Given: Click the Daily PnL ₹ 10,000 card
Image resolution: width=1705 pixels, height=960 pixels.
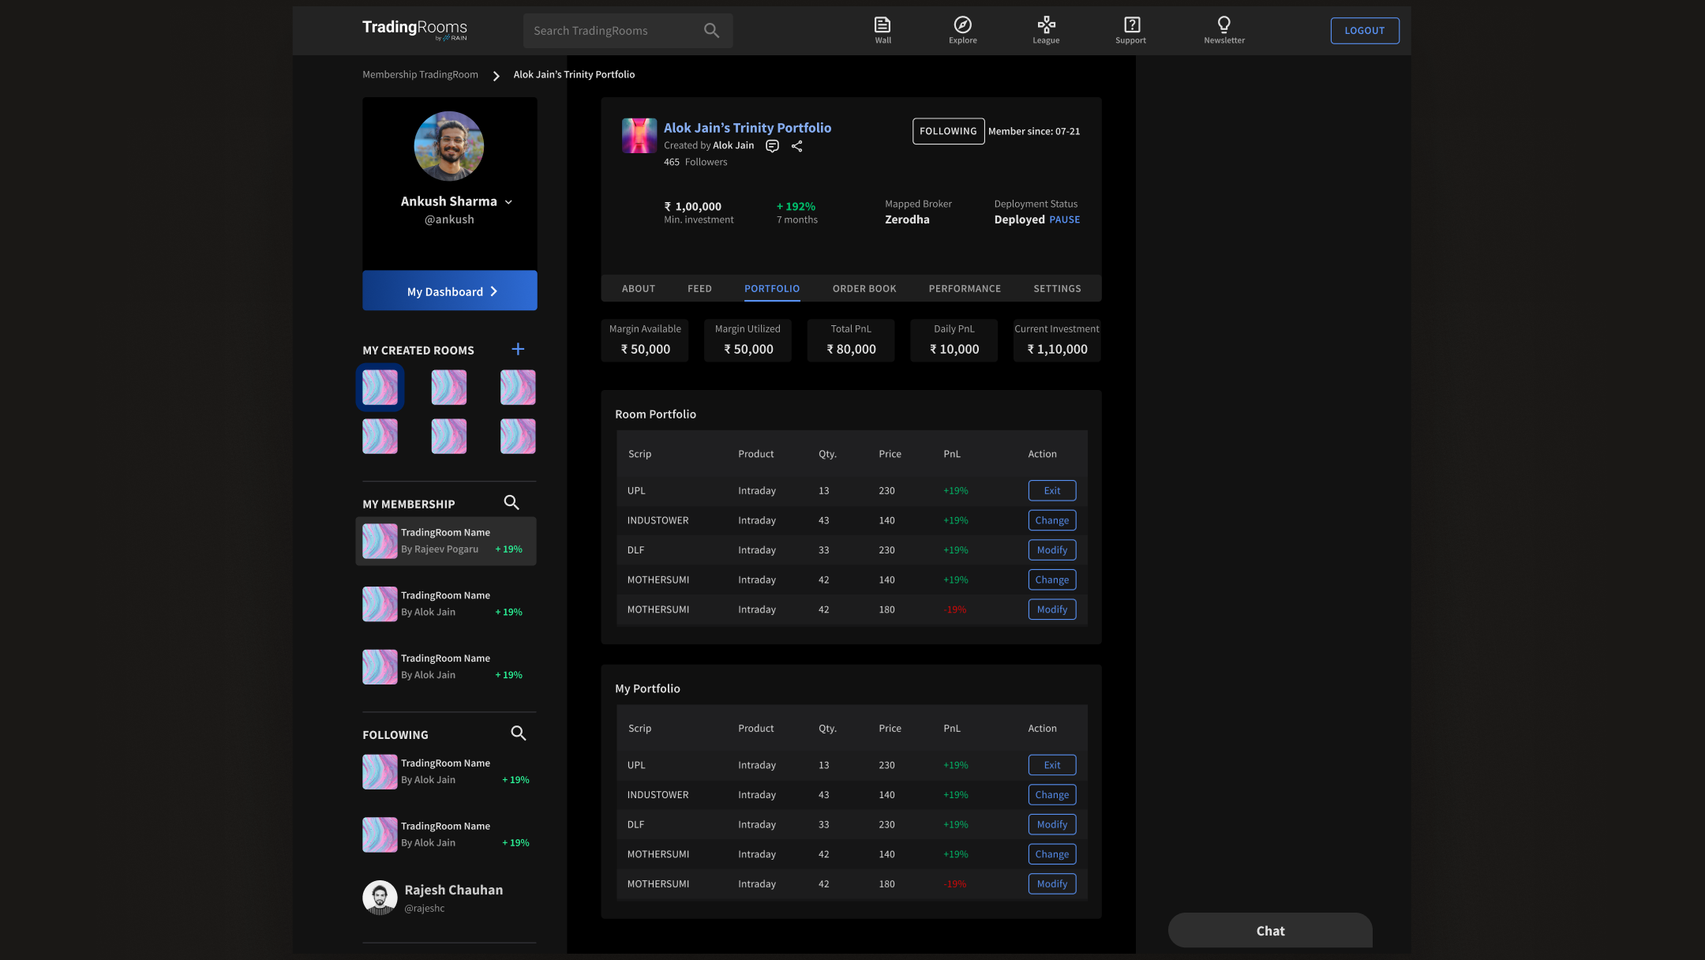Looking at the screenshot, I should pos(954,340).
